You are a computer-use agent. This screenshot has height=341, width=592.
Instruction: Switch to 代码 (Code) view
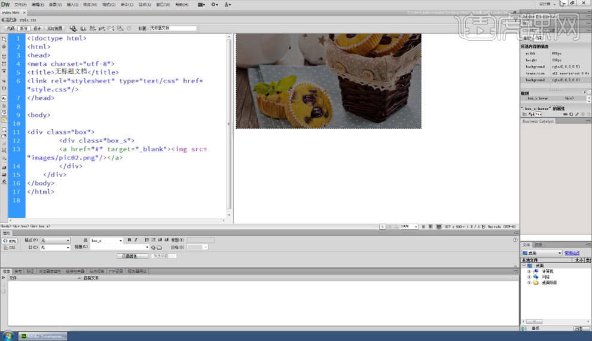pos(11,28)
